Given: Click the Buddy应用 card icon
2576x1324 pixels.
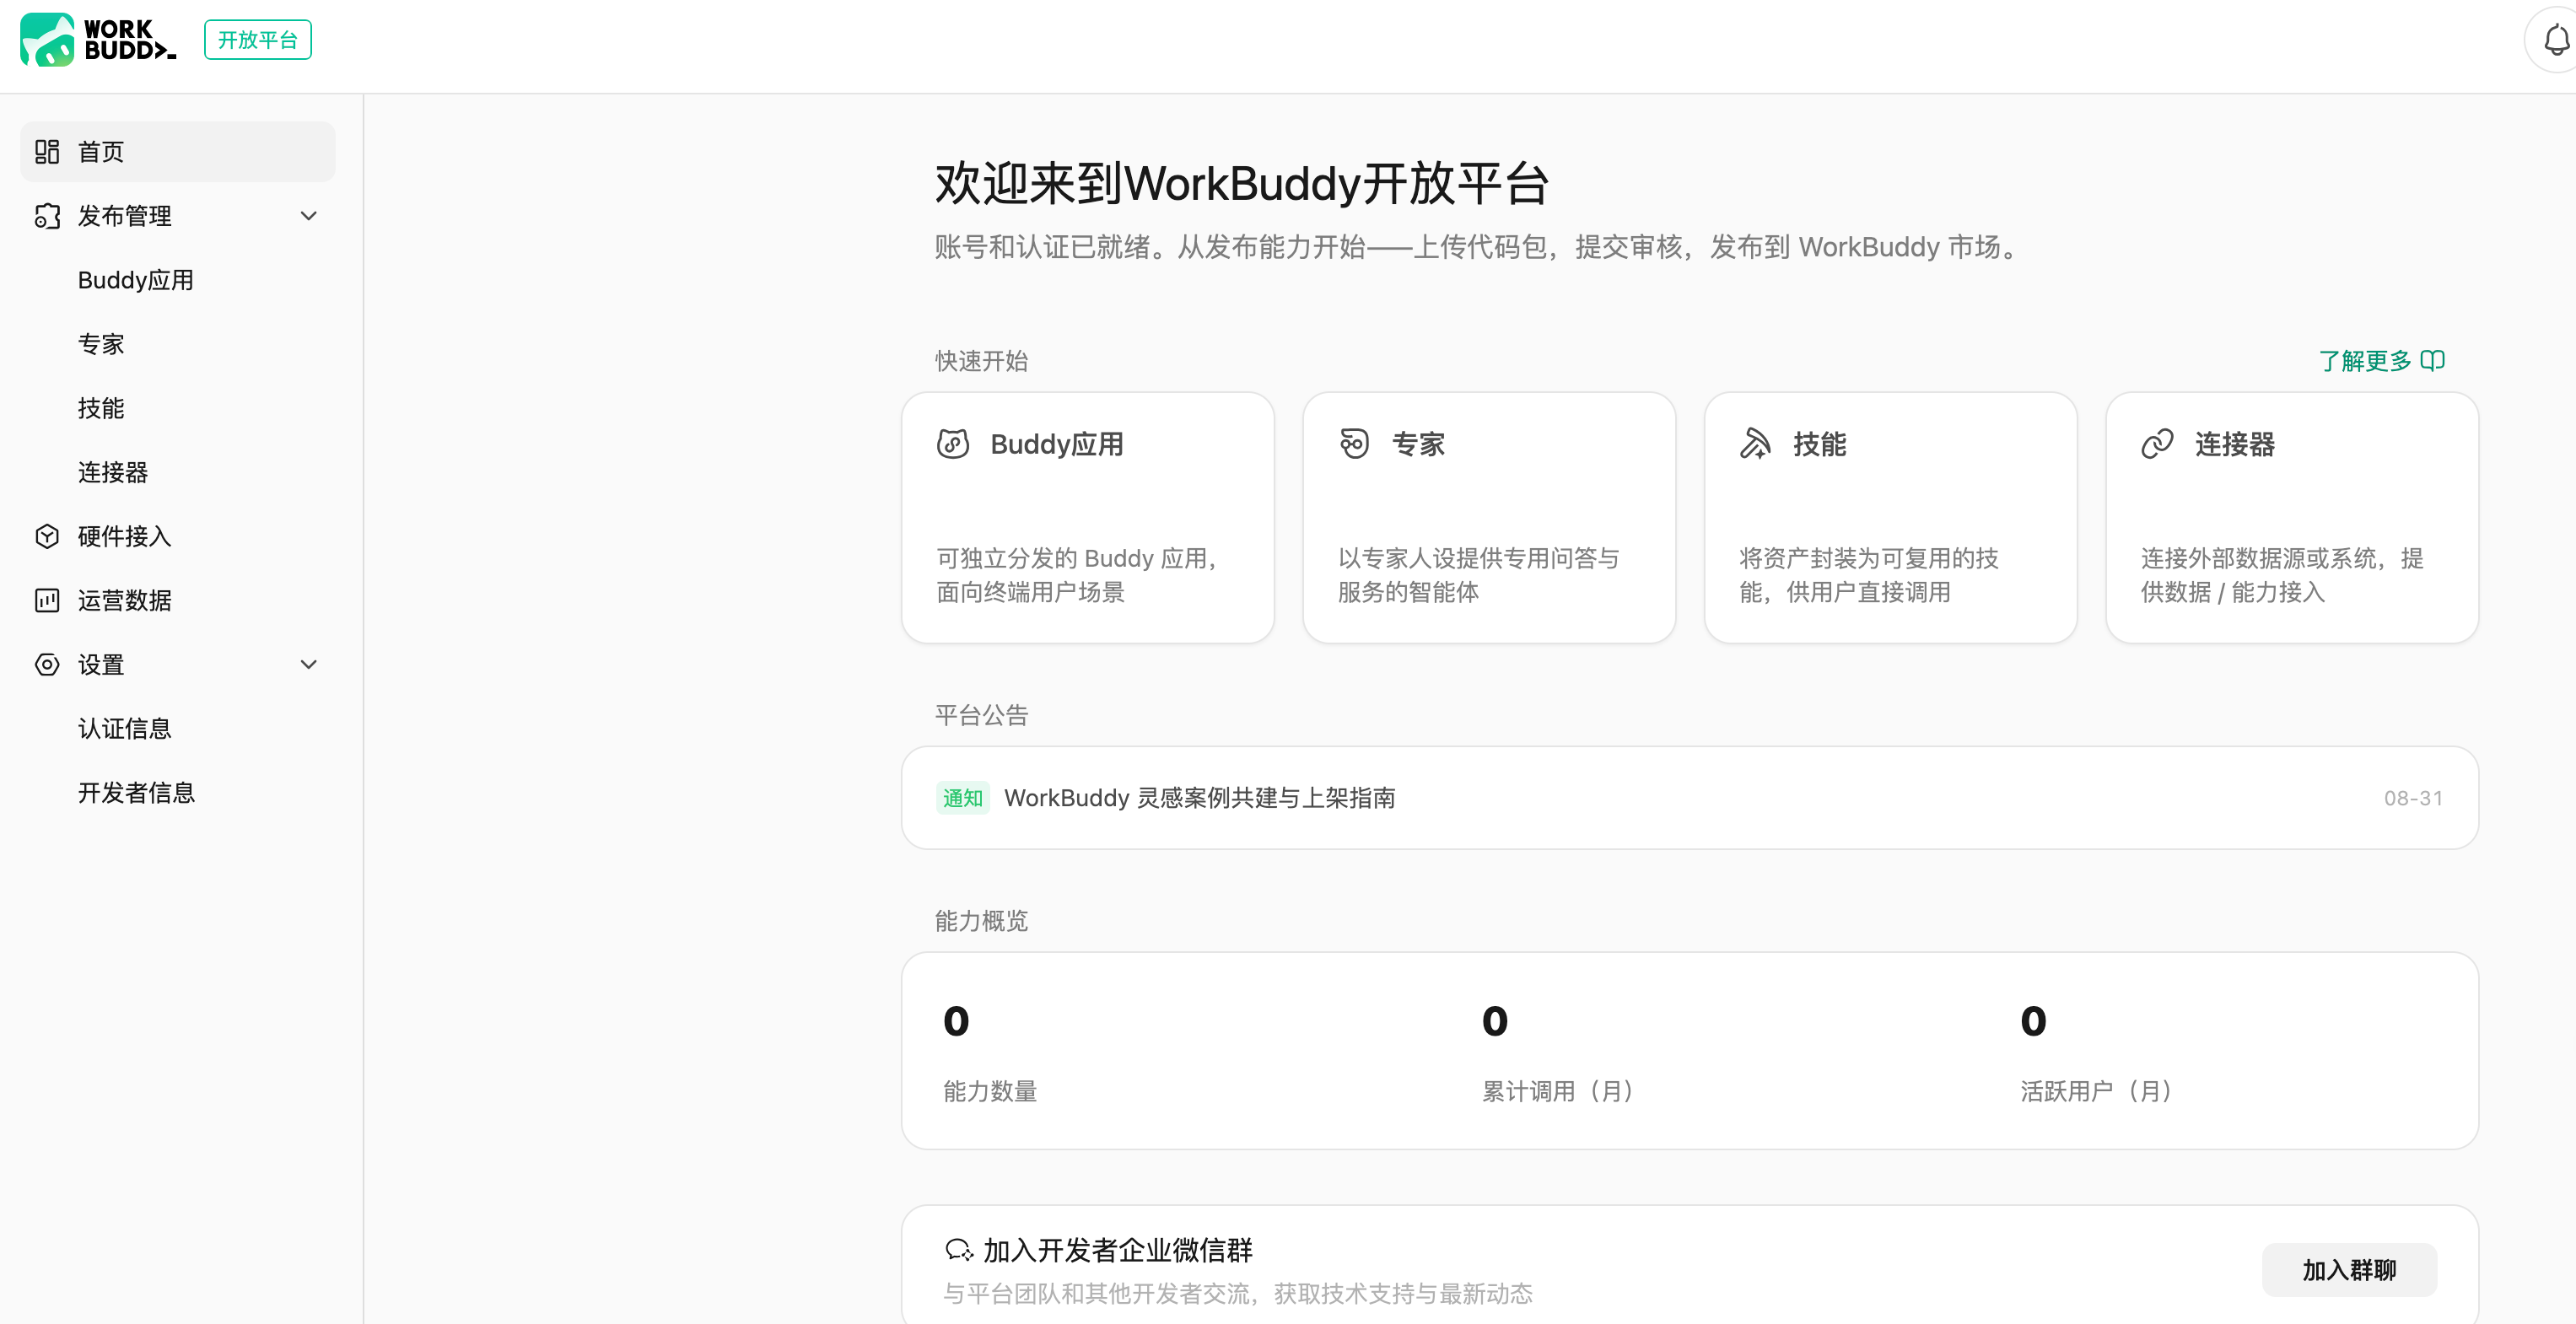Looking at the screenshot, I should pyautogui.click(x=953, y=443).
